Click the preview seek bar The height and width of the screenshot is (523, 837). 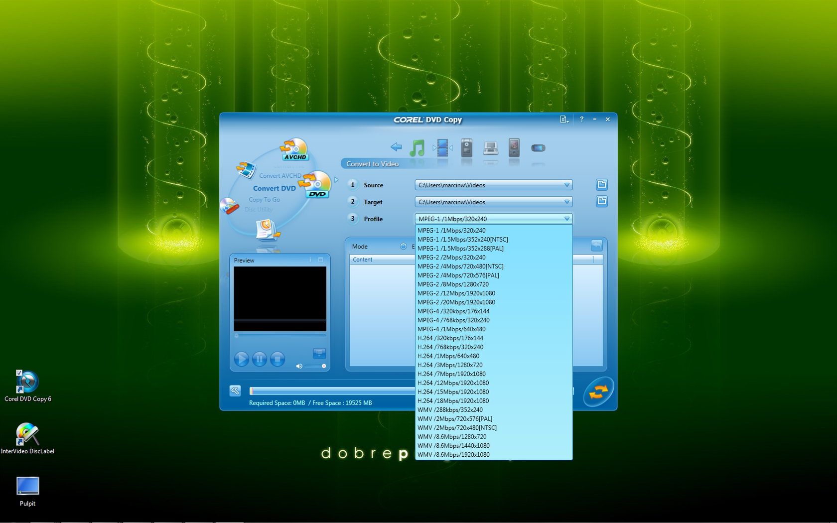280,336
